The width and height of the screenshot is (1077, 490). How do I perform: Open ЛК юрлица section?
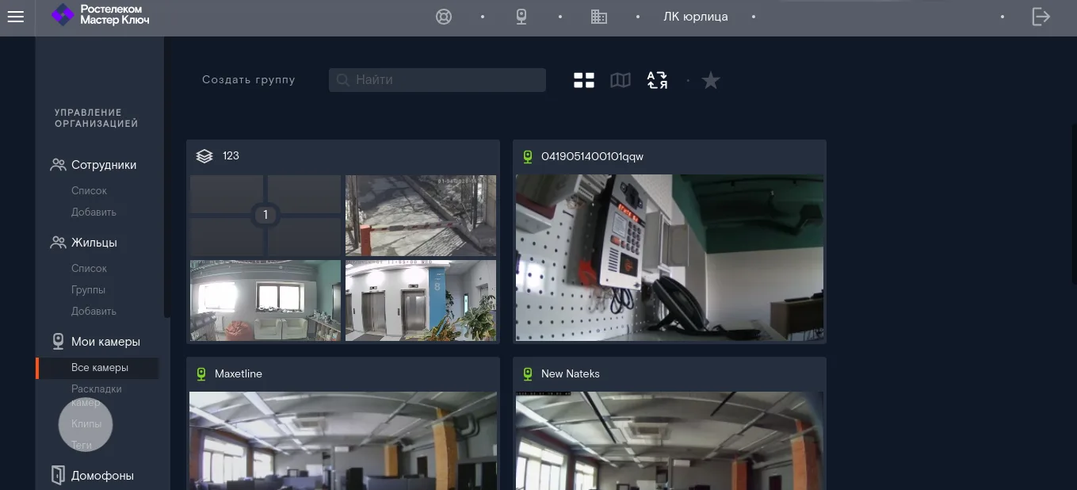695,17
